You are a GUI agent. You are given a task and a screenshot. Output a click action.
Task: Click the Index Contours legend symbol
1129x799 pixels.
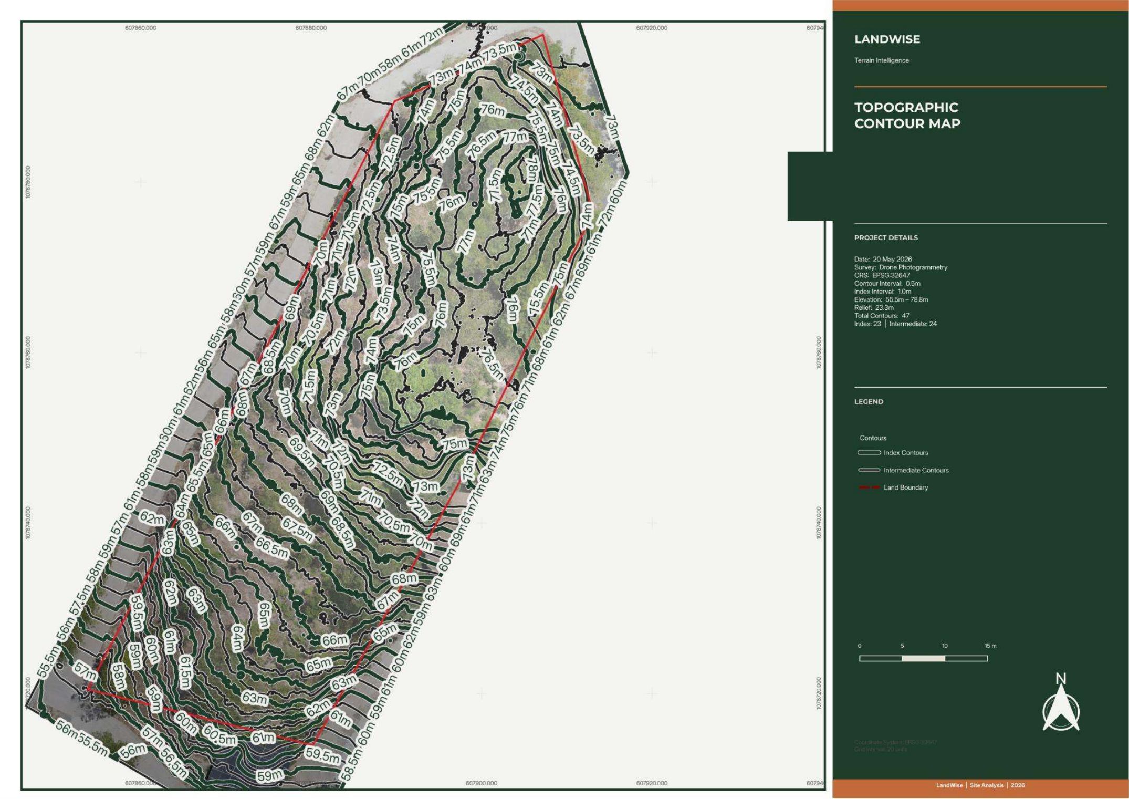coord(869,453)
